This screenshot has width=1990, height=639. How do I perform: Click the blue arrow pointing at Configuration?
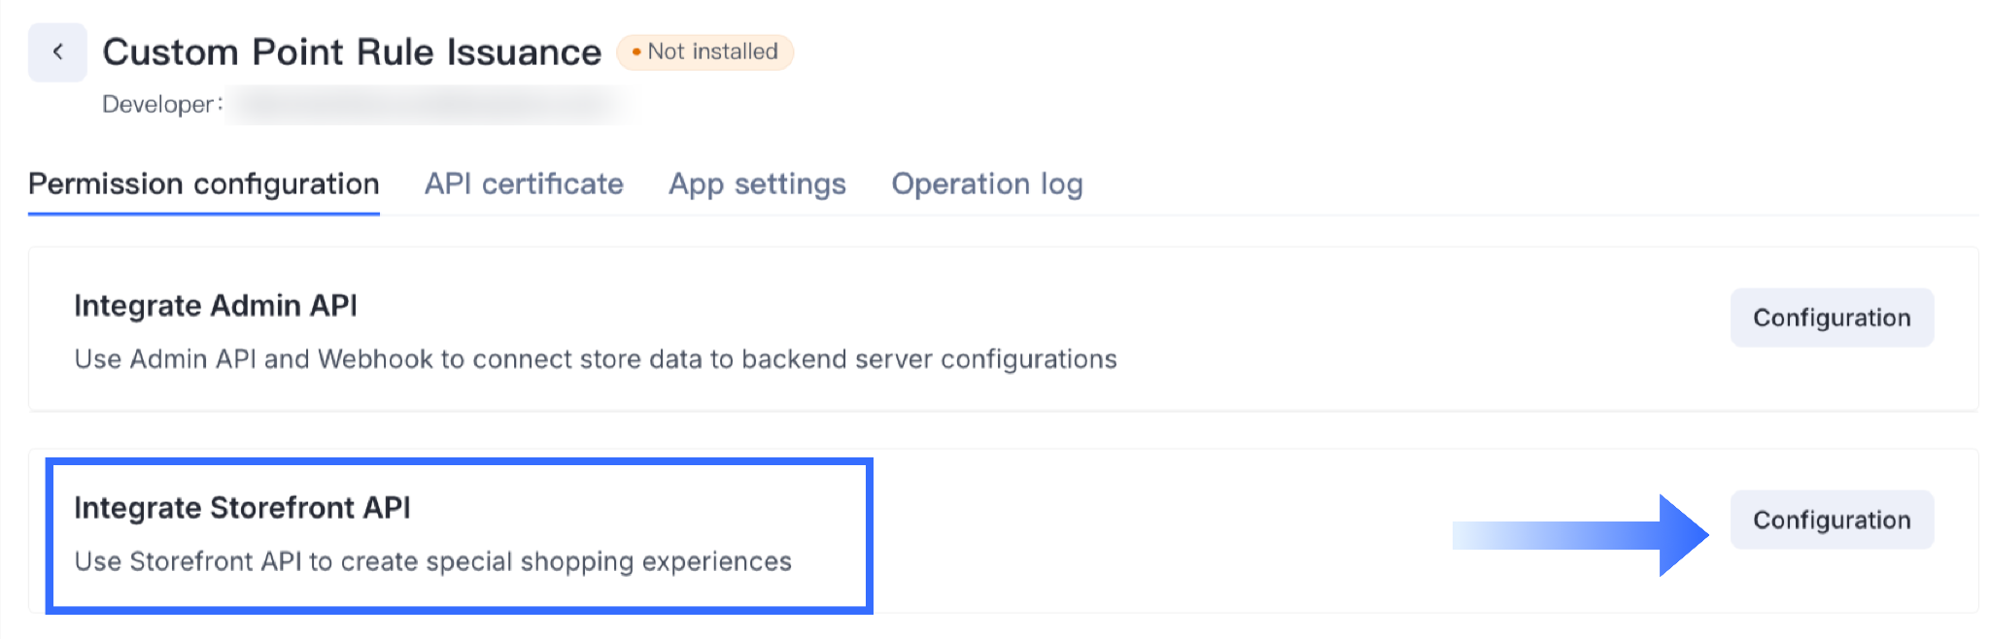(1581, 535)
